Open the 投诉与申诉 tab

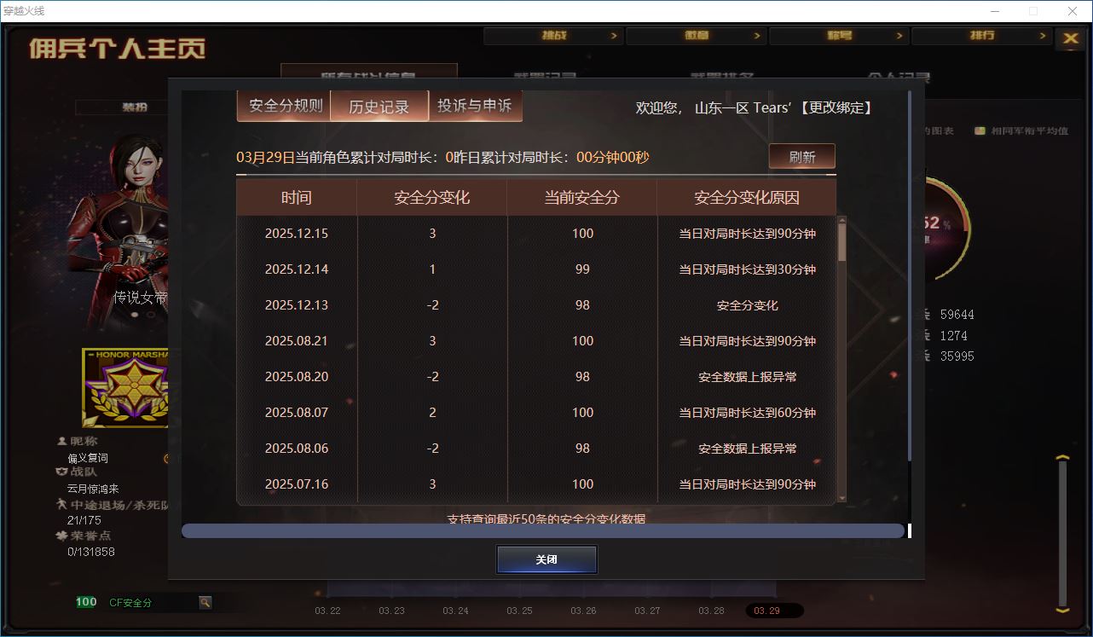click(475, 107)
